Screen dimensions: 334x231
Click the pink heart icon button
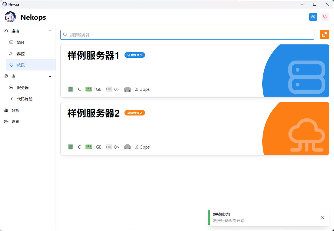(x=325, y=17)
